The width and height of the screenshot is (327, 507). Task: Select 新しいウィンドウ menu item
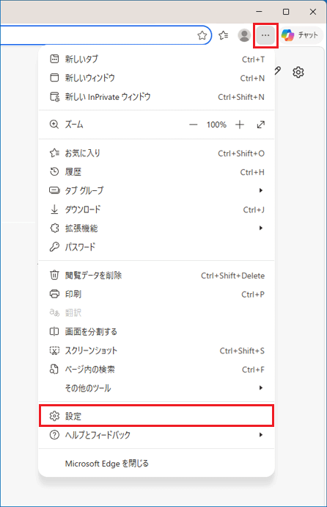click(157, 78)
